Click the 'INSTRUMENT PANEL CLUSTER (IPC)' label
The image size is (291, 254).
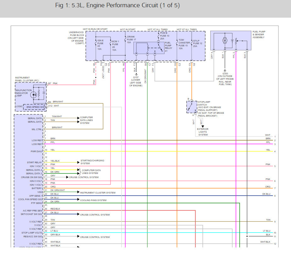coord(27,79)
